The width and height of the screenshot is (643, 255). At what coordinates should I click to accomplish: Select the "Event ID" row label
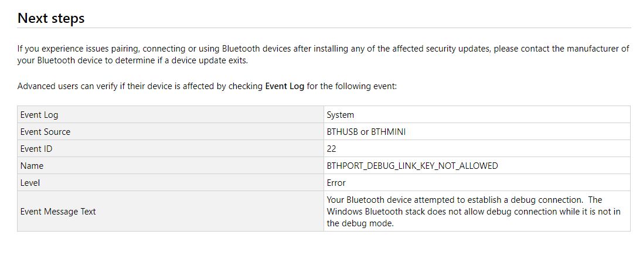tap(36, 149)
